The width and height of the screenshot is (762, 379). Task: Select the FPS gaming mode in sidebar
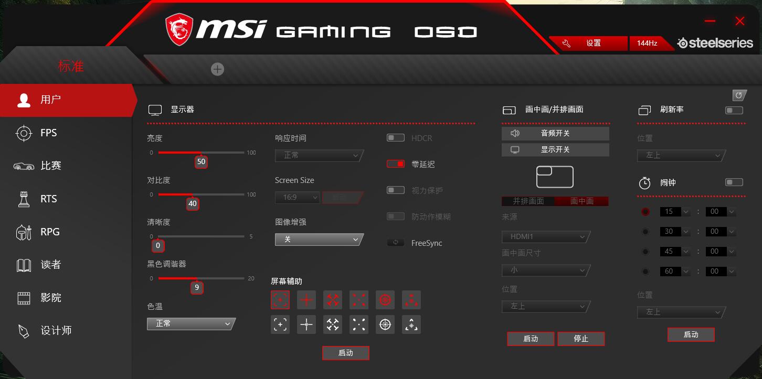tap(48, 133)
